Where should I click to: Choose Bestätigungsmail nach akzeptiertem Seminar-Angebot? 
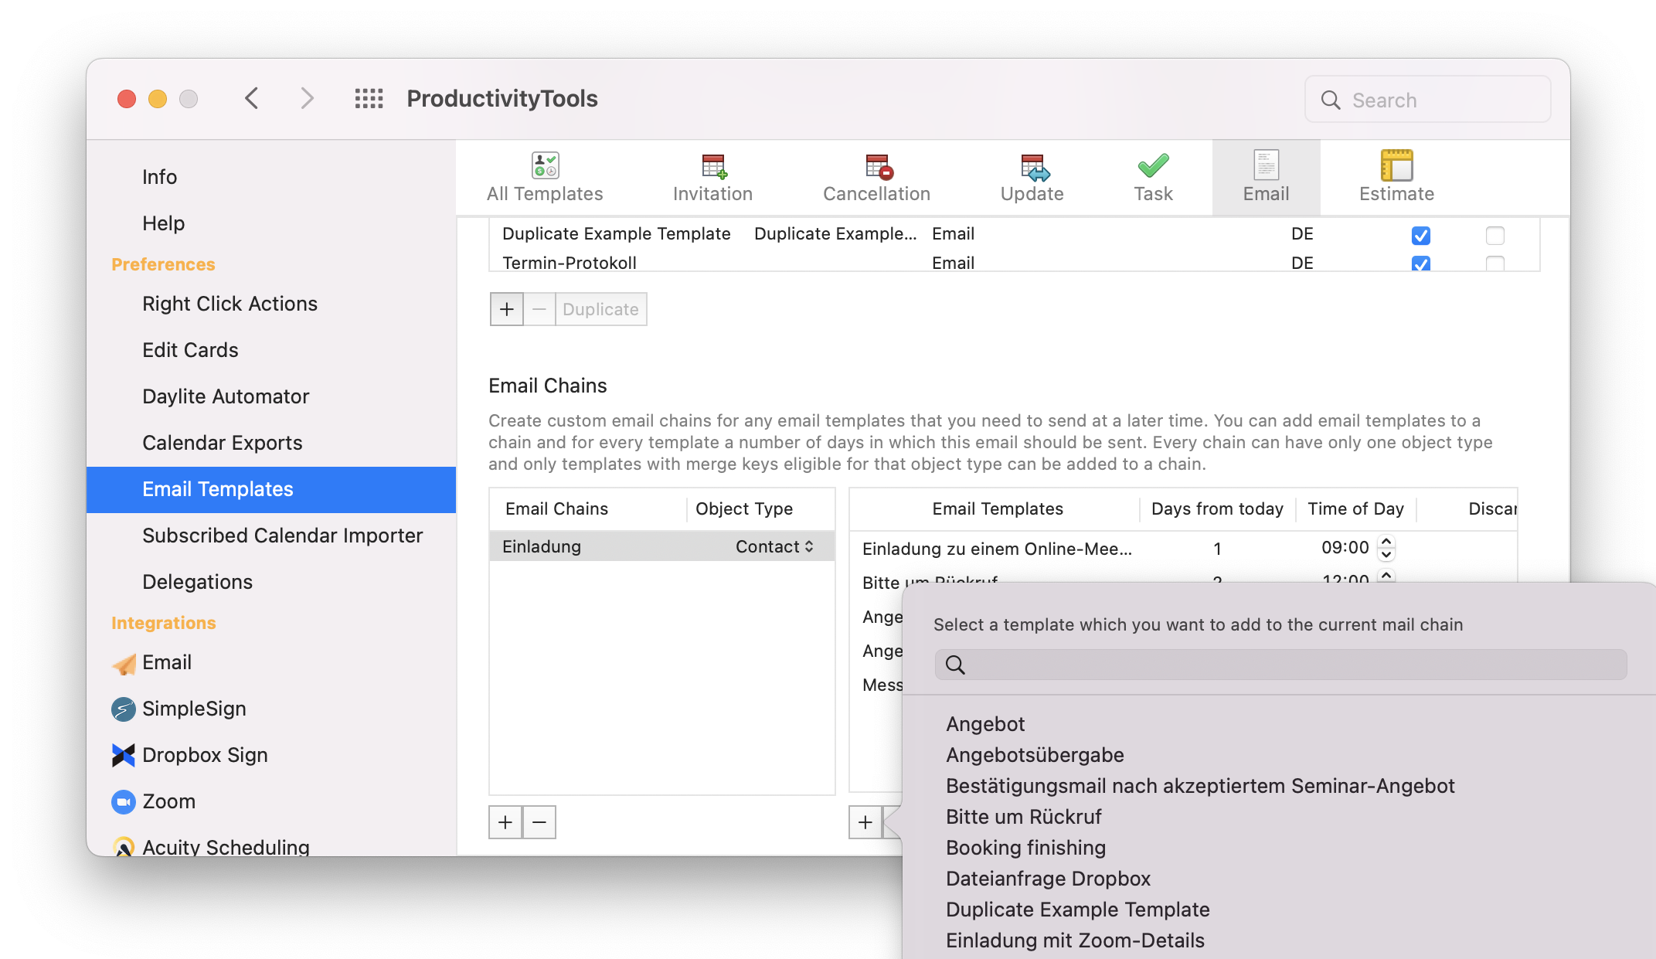1200,786
